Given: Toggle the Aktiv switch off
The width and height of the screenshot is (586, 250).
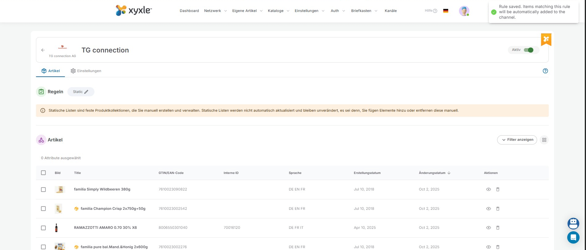Looking at the screenshot, I should 528,50.
